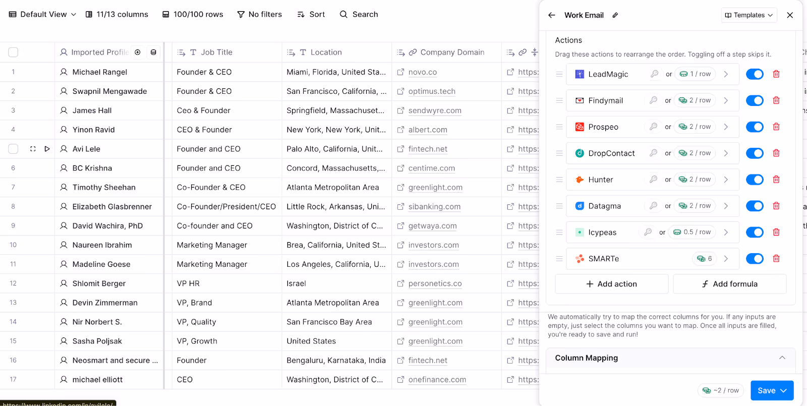Delete the Hunter action
807x406 pixels.
click(x=776, y=180)
